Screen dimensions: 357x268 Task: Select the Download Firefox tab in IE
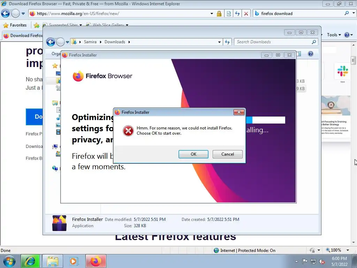23,36
